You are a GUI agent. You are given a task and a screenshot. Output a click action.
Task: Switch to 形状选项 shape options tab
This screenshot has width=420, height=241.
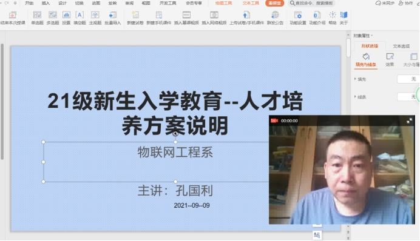coord(370,46)
